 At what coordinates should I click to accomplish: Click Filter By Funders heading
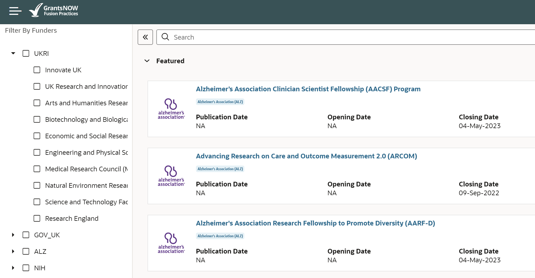pyautogui.click(x=31, y=30)
